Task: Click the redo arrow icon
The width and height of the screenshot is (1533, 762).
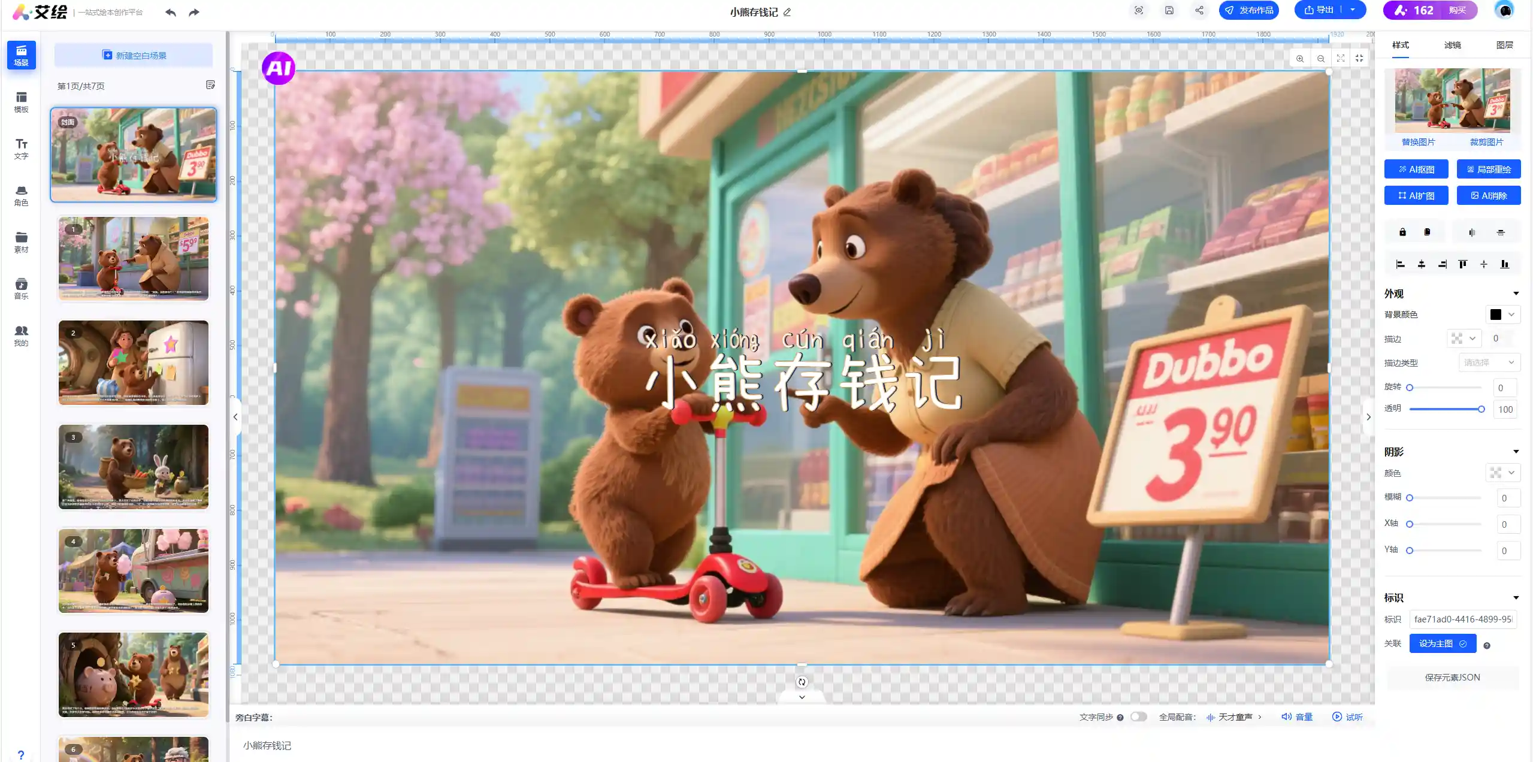Action: (193, 13)
